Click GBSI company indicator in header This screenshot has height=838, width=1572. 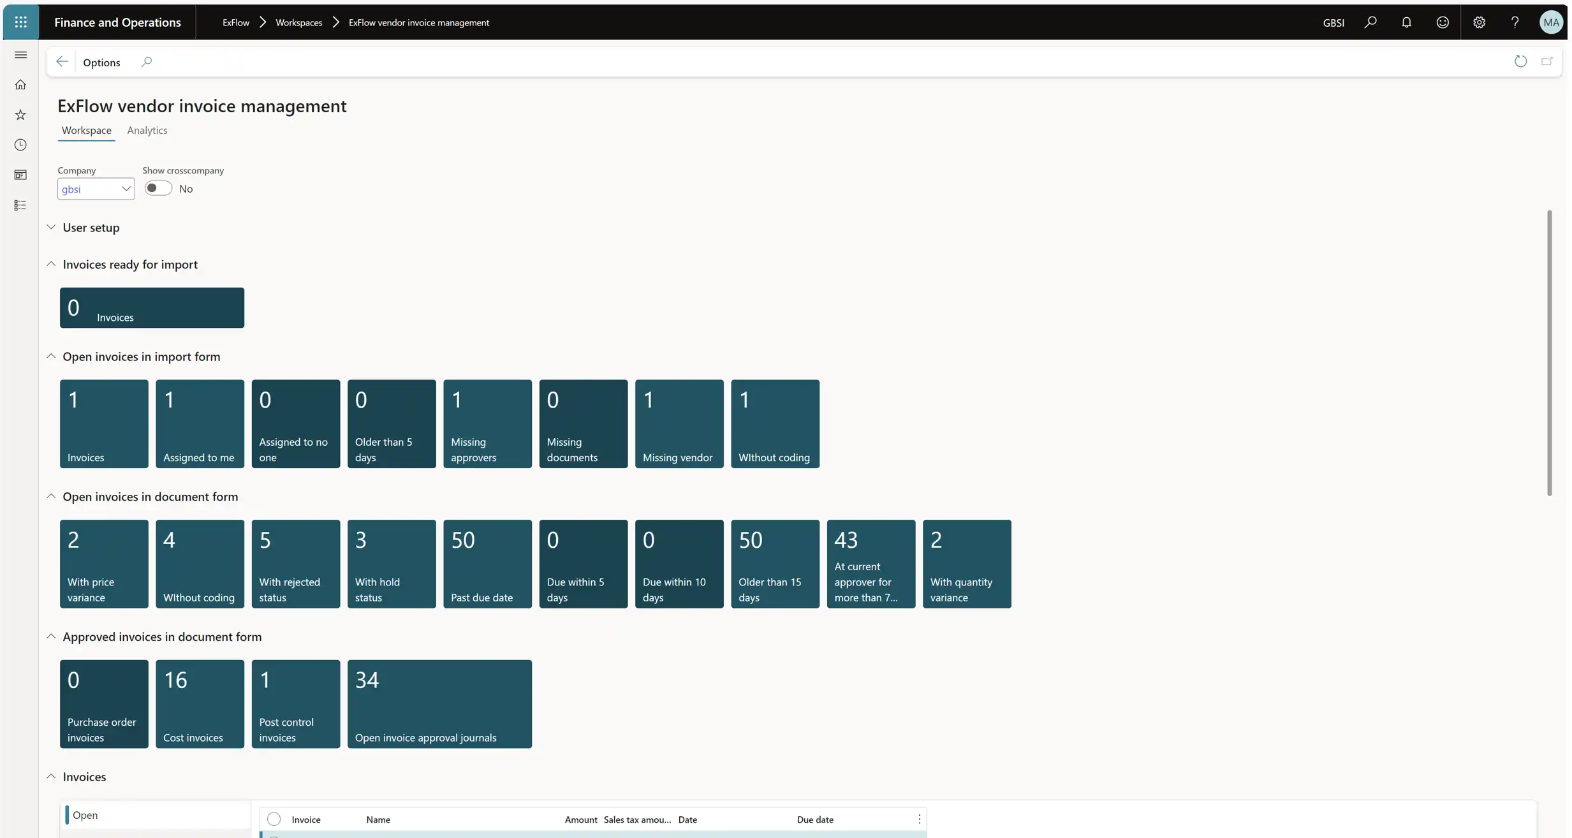[x=1333, y=22]
